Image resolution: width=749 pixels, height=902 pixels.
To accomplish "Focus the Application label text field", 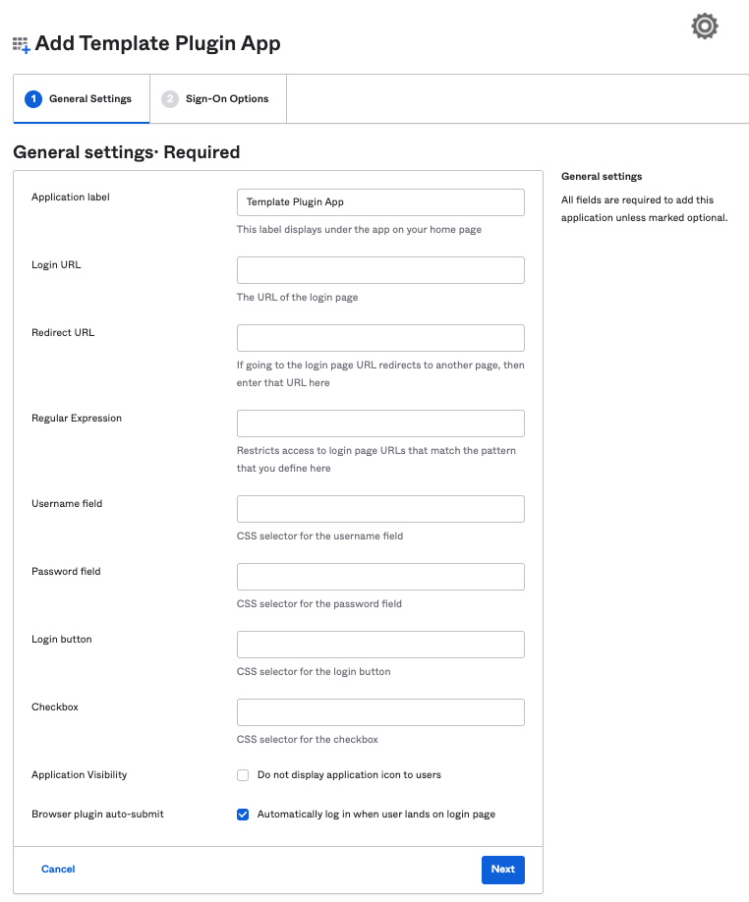I will [x=380, y=202].
